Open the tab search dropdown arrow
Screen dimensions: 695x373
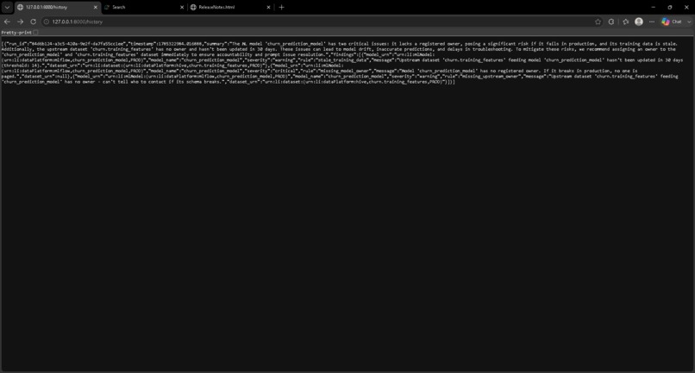point(7,7)
